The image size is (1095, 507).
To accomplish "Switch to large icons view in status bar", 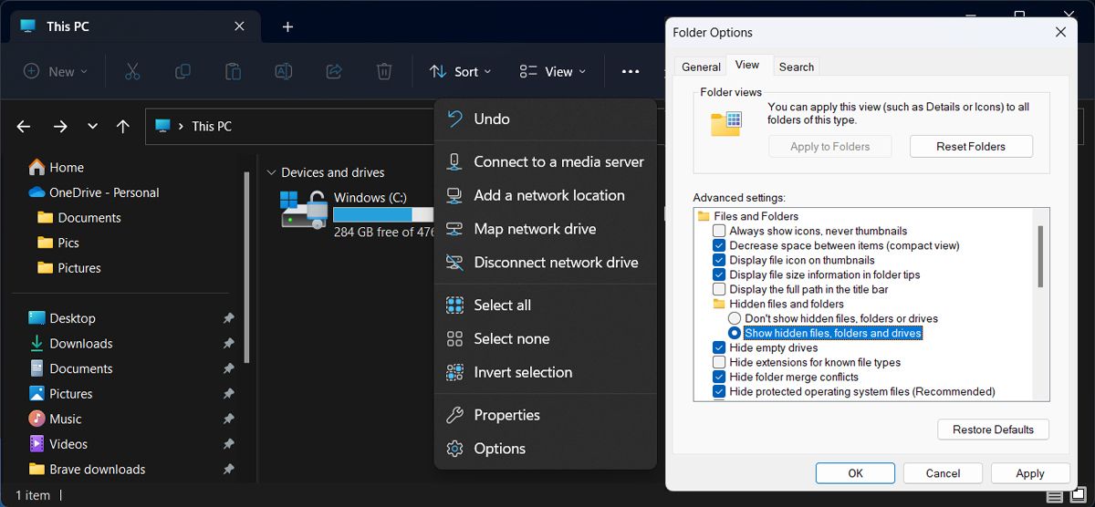I will [1077, 496].
